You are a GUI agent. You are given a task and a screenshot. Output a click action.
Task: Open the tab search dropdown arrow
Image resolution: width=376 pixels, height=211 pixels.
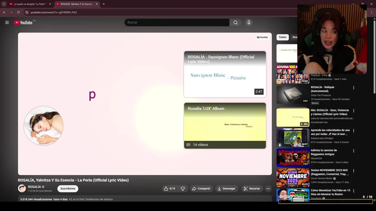pyautogui.click(x=4, y=4)
